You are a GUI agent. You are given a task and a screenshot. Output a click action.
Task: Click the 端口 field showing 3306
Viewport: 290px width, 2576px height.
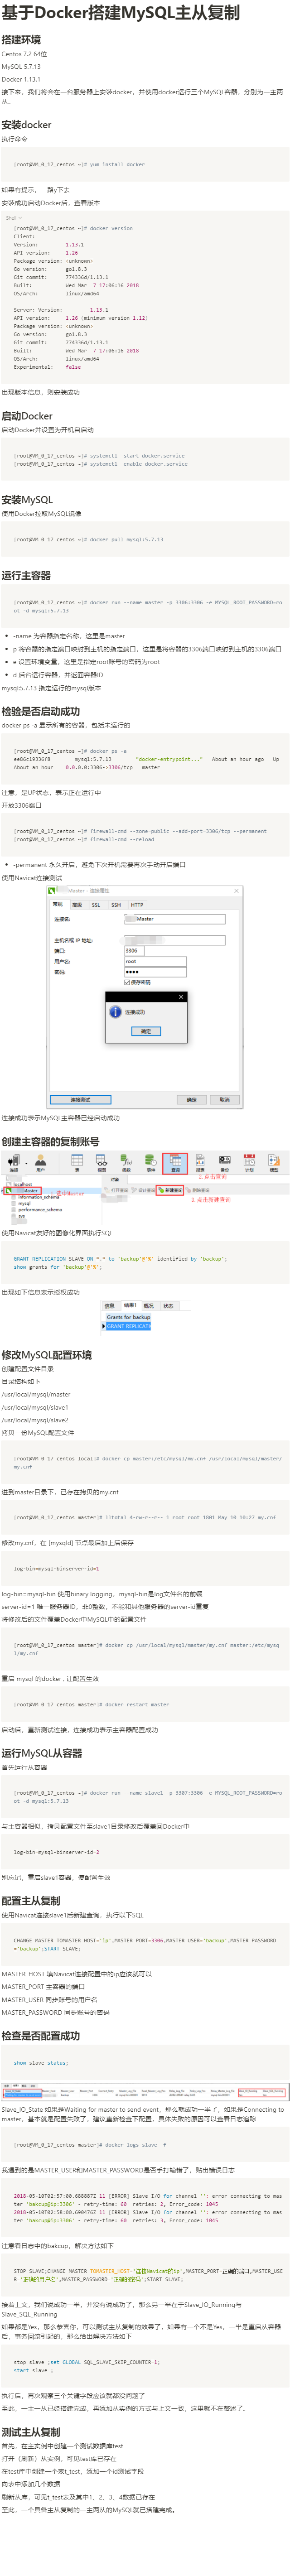[135, 951]
